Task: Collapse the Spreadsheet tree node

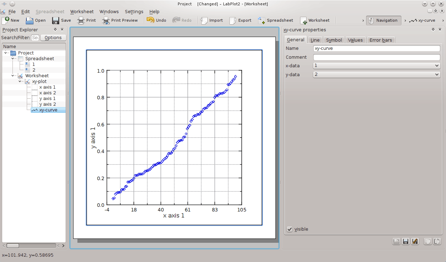Action: pos(13,58)
